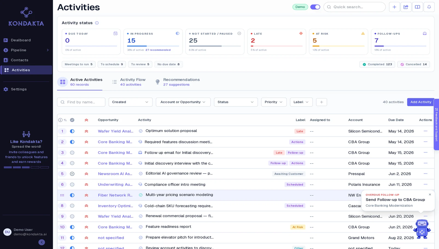Click the priority column header icon
Image resolution: width=439 pixels, height=249 pixels.
[86, 120]
